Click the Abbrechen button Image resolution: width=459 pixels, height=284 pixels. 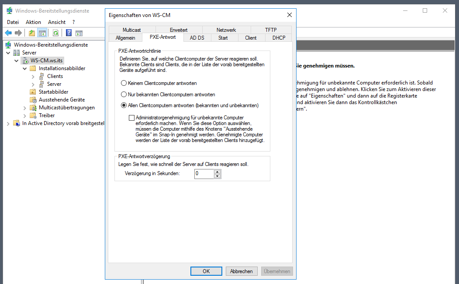241,271
